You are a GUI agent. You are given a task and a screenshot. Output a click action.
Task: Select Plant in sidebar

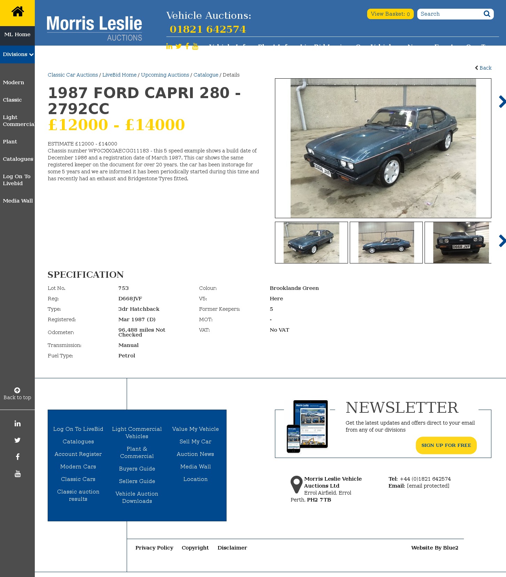pyautogui.click(x=10, y=142)
